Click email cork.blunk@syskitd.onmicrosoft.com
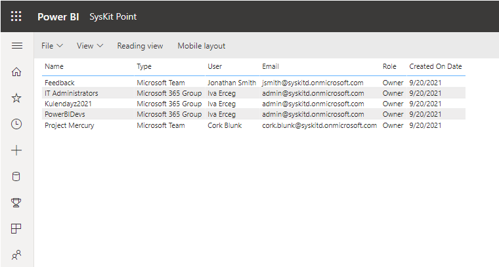 click(x=320, y=125)
